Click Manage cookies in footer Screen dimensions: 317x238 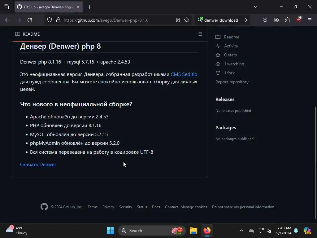point(194,207)
